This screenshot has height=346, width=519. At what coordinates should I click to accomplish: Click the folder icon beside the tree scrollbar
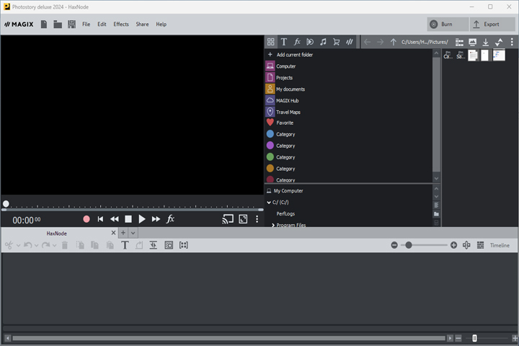pyautogui.click(x=436, y=214)
